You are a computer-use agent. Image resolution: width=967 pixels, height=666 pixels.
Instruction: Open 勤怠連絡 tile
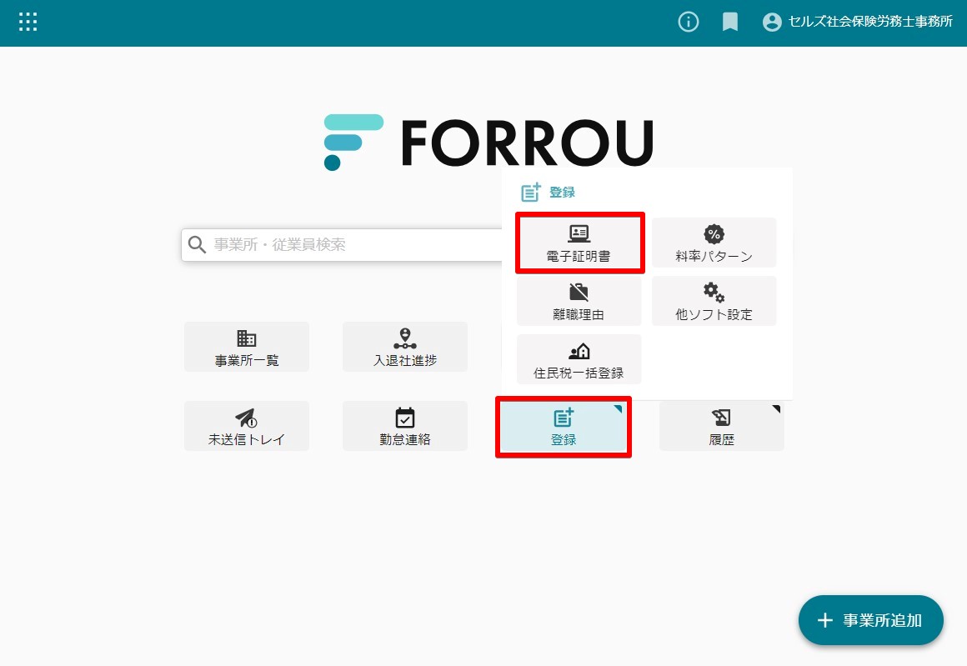click(x=405, y=426)
